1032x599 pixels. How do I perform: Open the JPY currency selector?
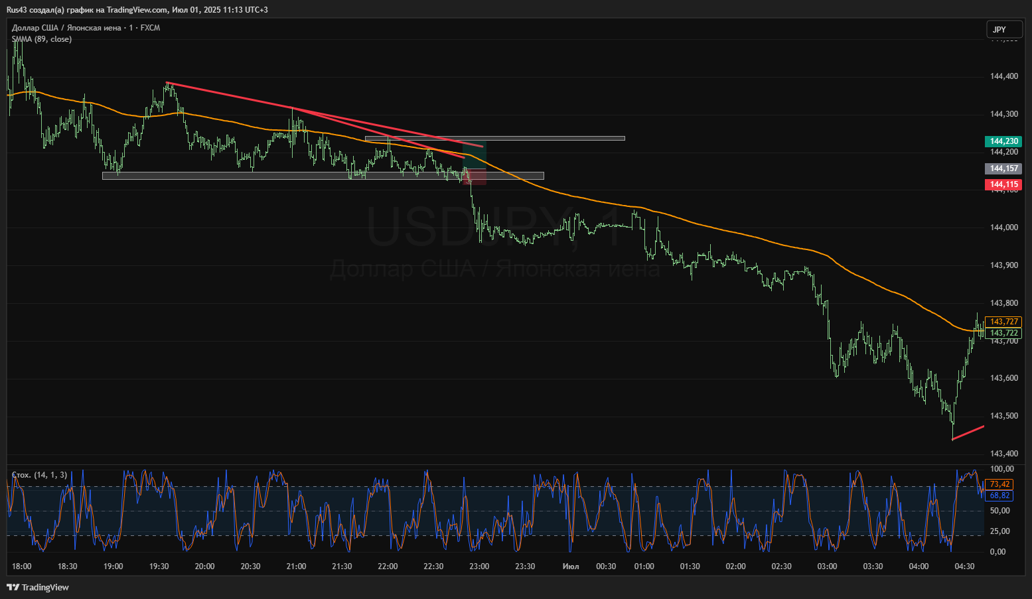point(1003,29)
